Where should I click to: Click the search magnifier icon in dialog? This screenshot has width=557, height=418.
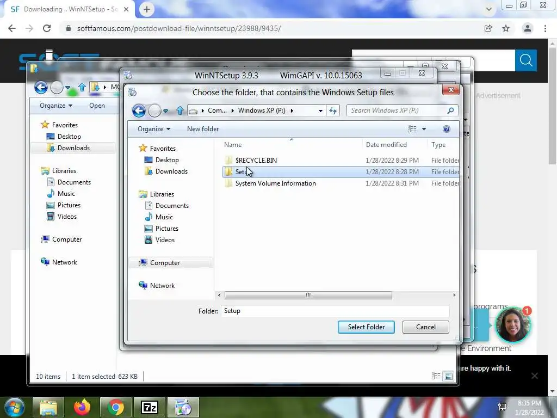450,110
